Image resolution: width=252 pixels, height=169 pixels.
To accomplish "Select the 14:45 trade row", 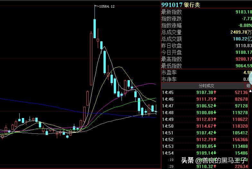I will coord(205,92).
